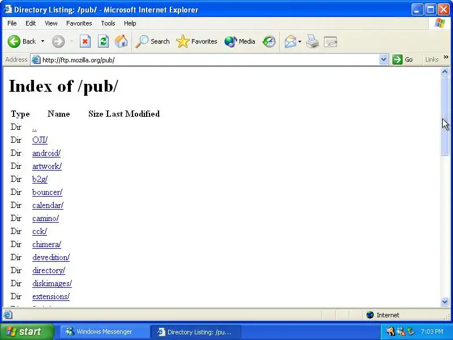
Task: Switch to Windows Messenger taskbar button
Action: click(104, 331)
